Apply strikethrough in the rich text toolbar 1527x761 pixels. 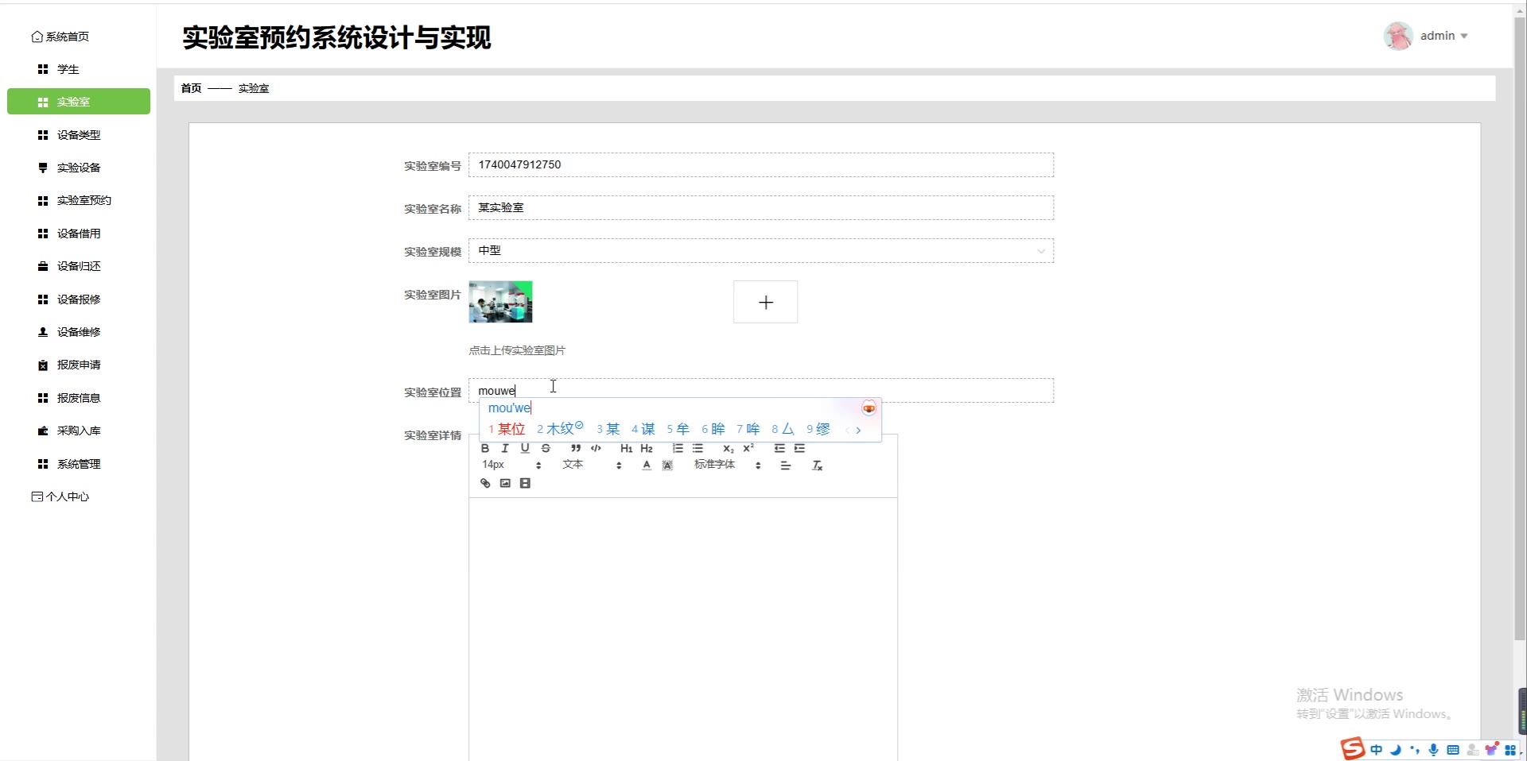click(546, 449)
